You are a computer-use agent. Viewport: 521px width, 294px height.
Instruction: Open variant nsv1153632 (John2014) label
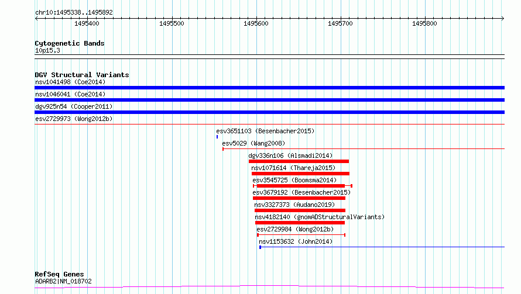tap(296, 241)
